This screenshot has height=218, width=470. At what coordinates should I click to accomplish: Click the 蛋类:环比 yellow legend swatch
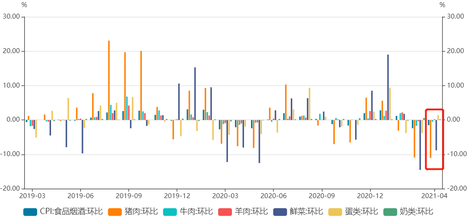(x=336, y=212)
